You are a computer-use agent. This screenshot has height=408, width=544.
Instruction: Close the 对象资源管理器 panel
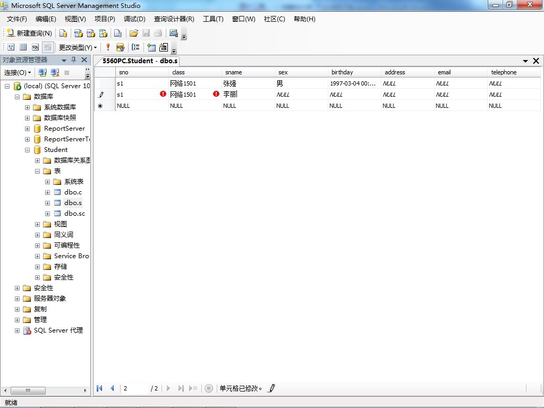[x=84, y=60]
